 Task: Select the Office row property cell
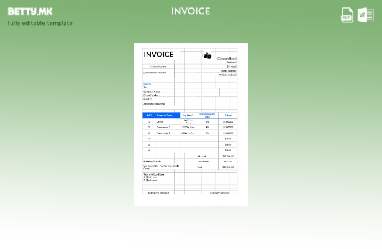(160, 121)
